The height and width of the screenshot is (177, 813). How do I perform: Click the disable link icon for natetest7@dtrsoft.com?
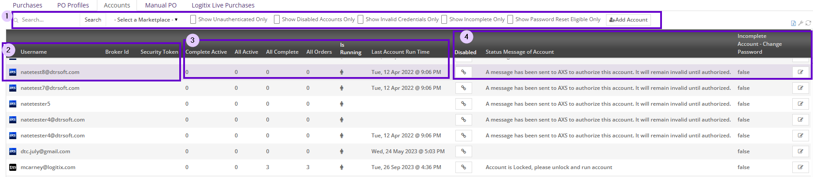(463, 88)
